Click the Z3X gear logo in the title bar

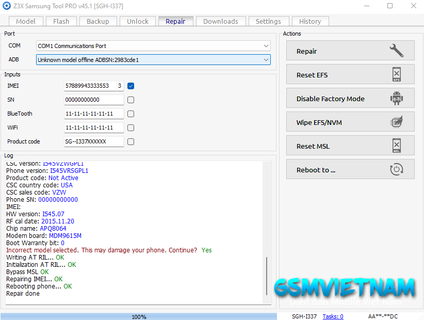click(x=7, y=6)
